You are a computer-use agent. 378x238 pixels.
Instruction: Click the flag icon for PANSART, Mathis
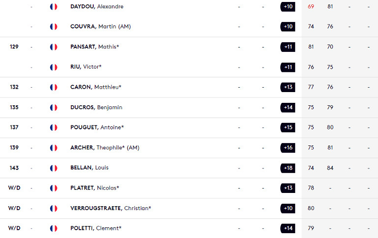tap(54, 47)
